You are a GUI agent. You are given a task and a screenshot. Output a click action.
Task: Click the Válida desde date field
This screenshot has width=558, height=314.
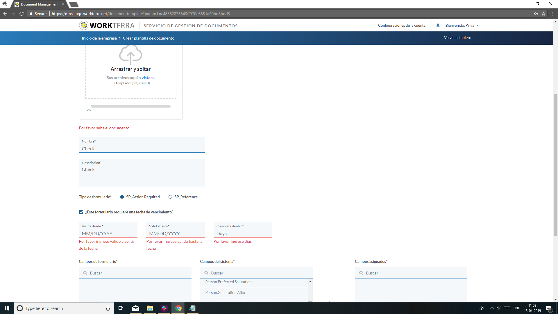[x=108, y=230]
